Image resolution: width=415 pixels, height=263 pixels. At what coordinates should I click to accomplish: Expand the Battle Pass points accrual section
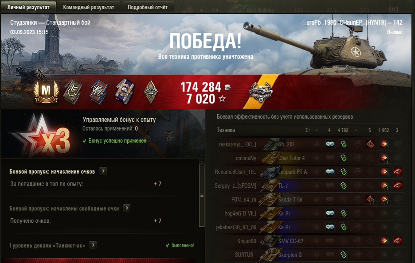(x=103, y=171)
